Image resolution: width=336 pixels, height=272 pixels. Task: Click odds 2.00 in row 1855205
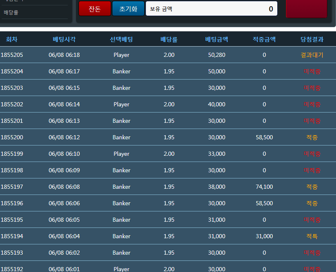click(169, 55)
